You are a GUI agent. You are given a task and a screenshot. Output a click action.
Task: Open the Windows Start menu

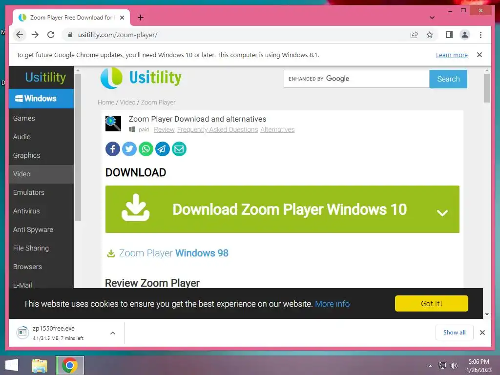click(x=12, y=365)
